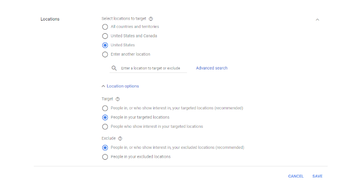This screenshot has height=187, width=360.
Task: Click the CANCEL button
Action: click(296, 176)
